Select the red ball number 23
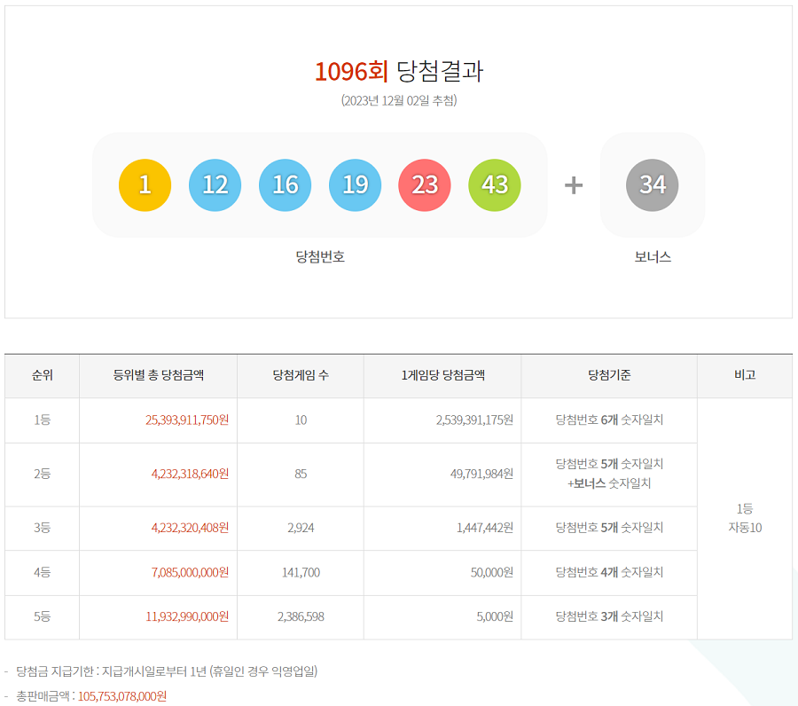The width and height of the screenshot is (798, 706). 425,184
